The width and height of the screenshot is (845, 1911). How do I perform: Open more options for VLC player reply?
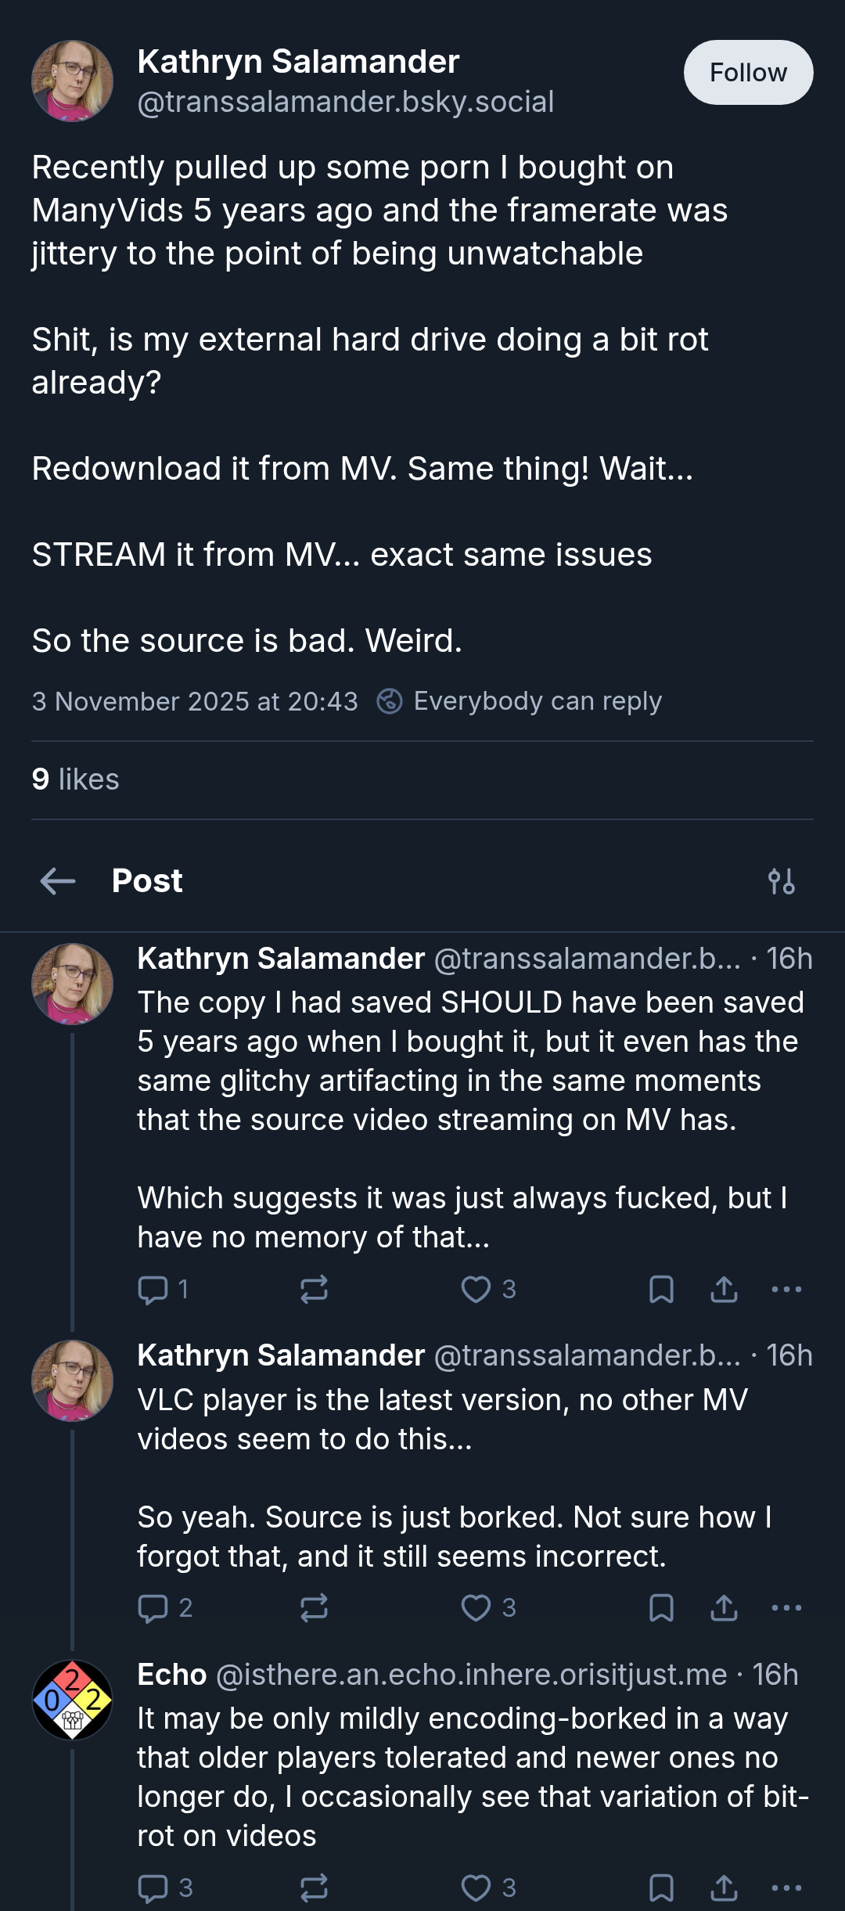(x=786, y=1607)
